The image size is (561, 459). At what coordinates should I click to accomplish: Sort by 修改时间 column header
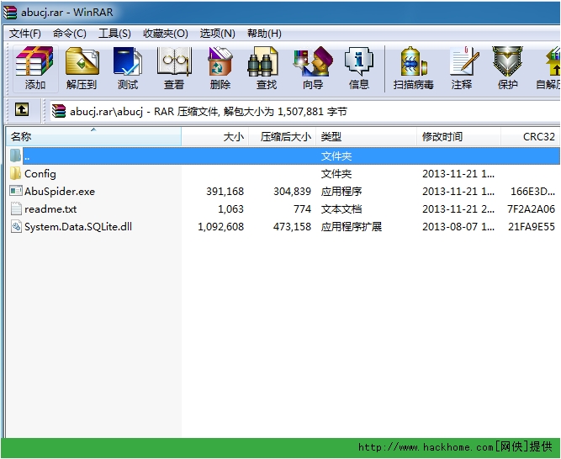point(458,136)
